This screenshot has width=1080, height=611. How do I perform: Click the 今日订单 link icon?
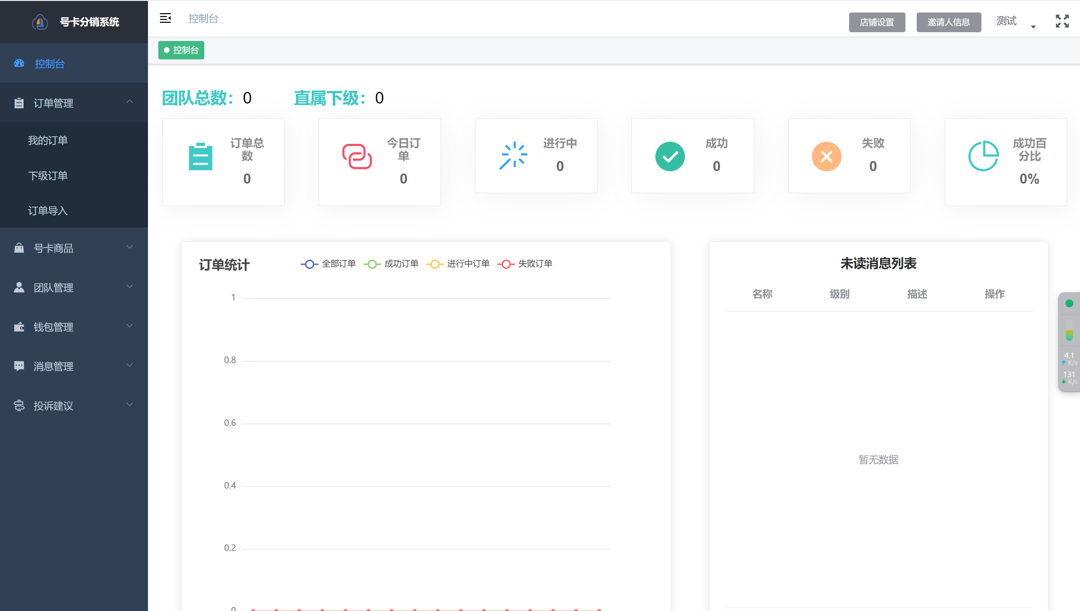click(x=357, y=157)
